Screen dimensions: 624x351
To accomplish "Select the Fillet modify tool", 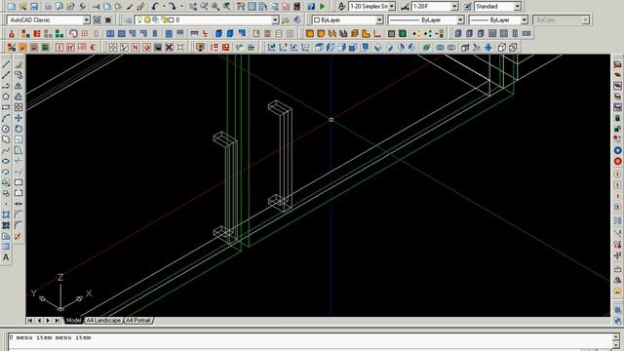I will point(19,225).
